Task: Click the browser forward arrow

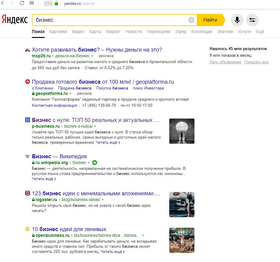Action: [12, 3]
